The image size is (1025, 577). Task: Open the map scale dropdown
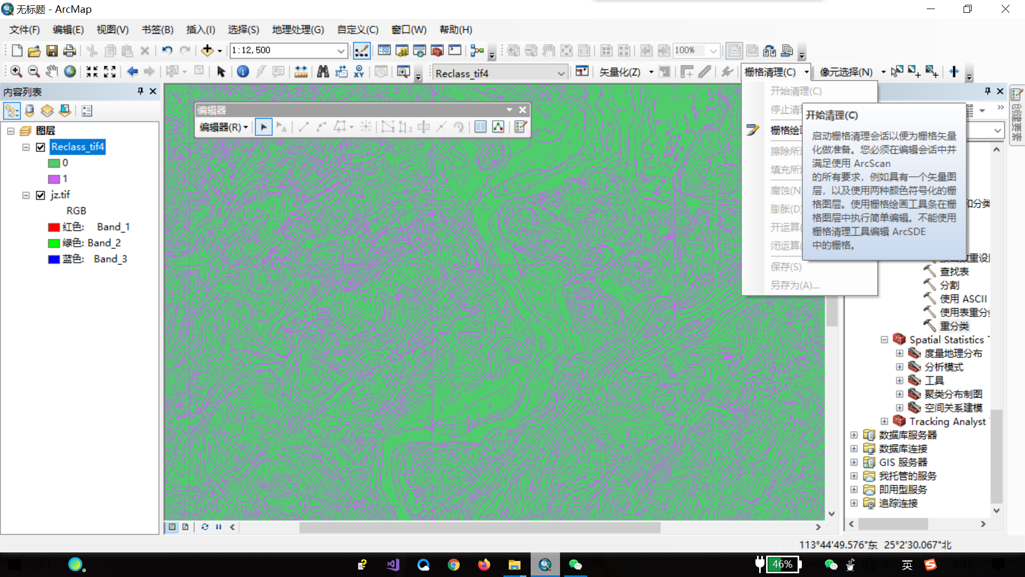[341, 51]
